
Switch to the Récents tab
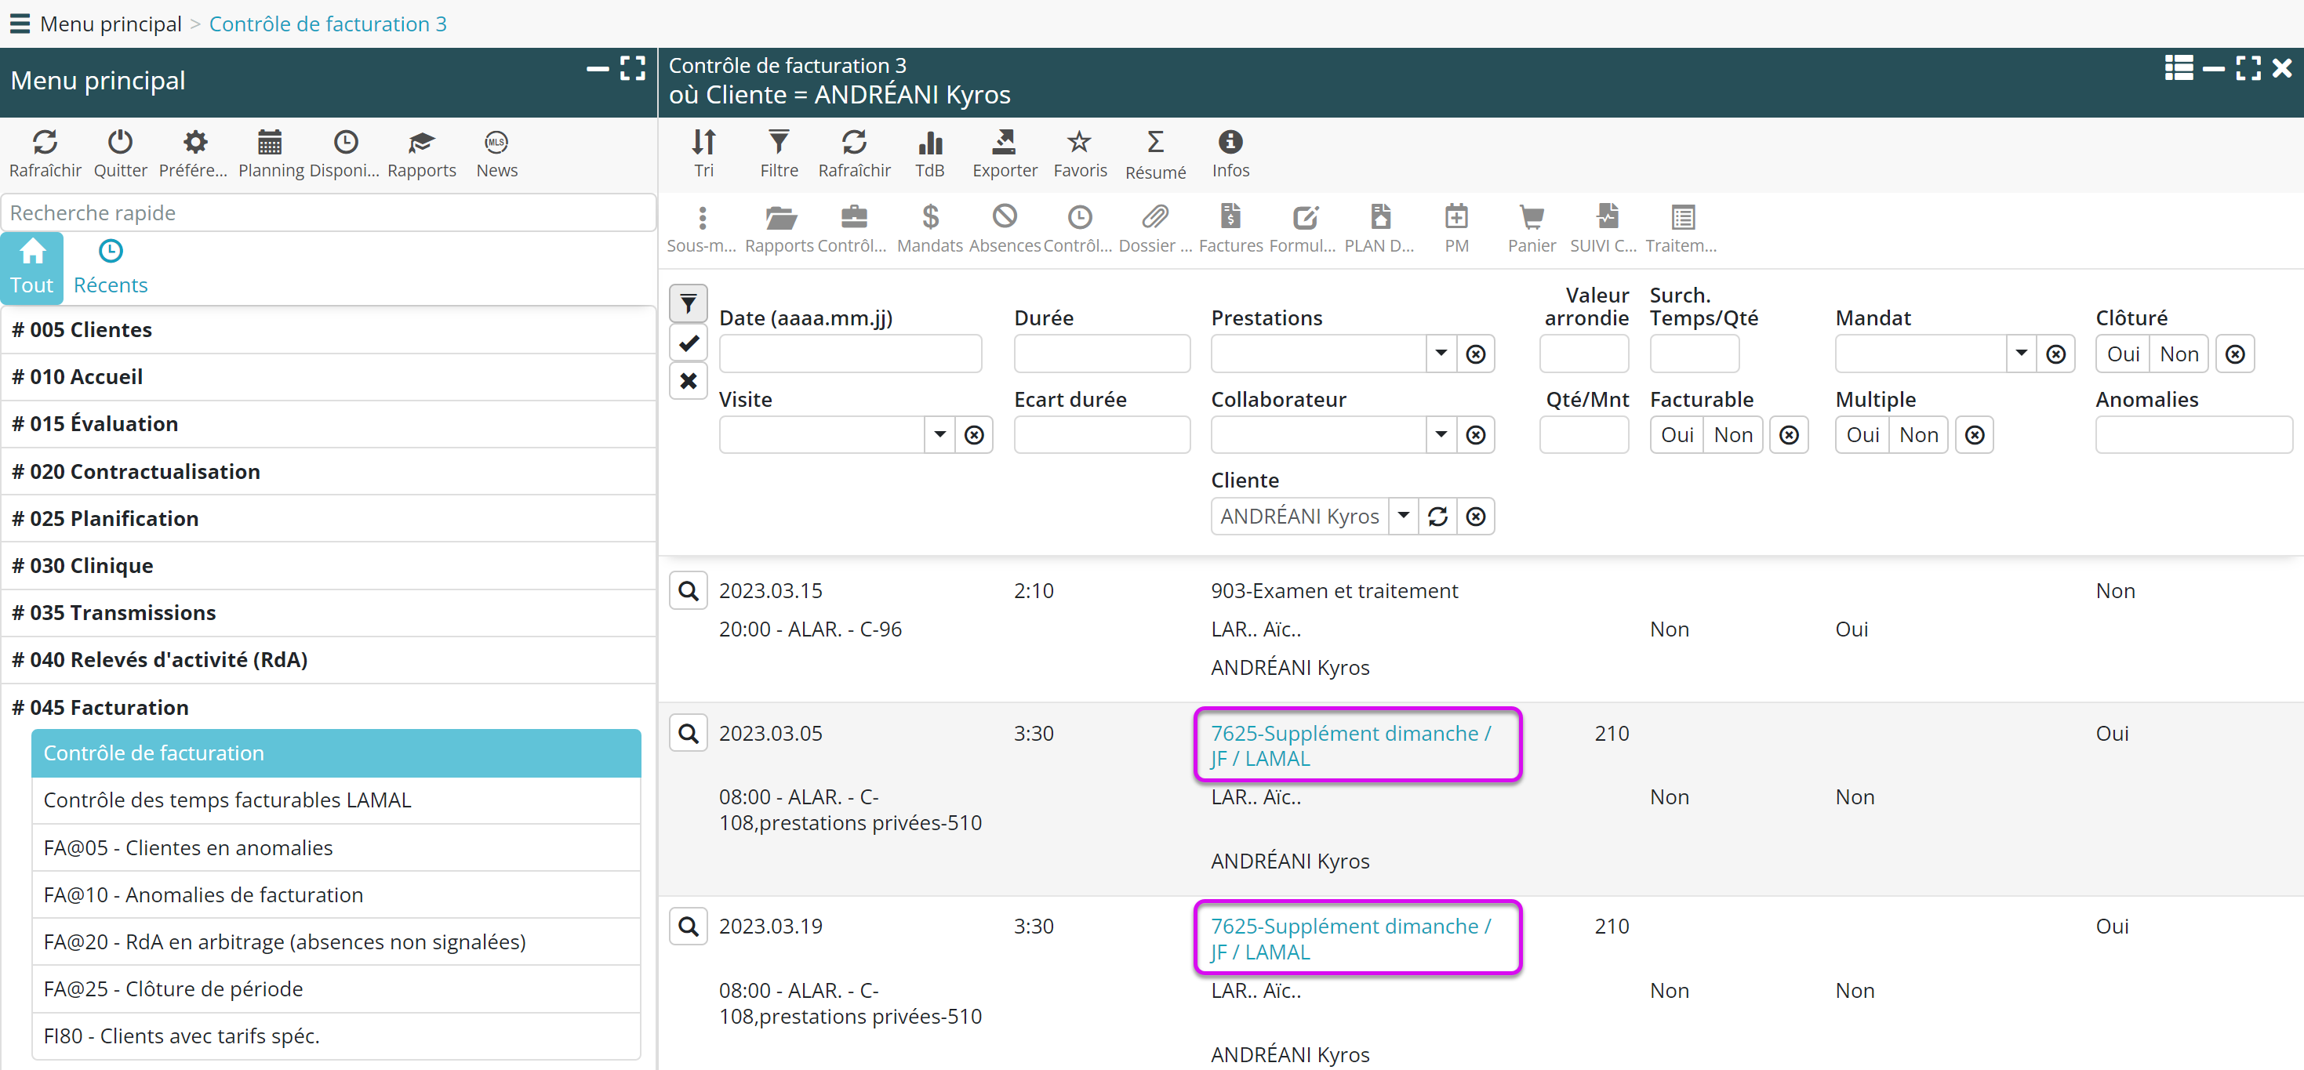tap(110, 267)
